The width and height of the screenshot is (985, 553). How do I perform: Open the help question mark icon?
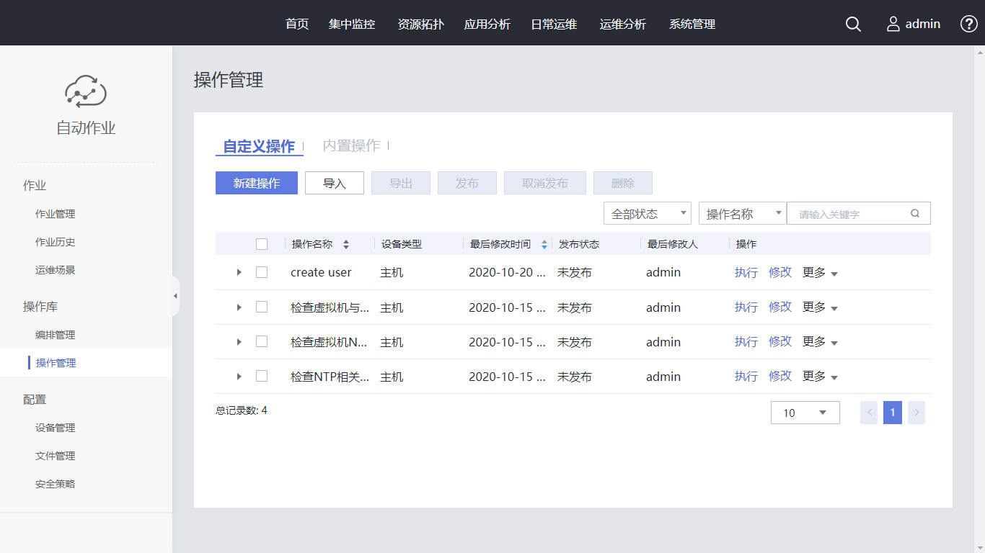968,24
